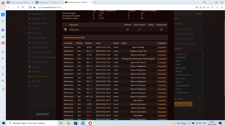Screen dimensions: 225x126
Task: Open bookmarks heart icon in sidebar
Action: click(3, 68)
